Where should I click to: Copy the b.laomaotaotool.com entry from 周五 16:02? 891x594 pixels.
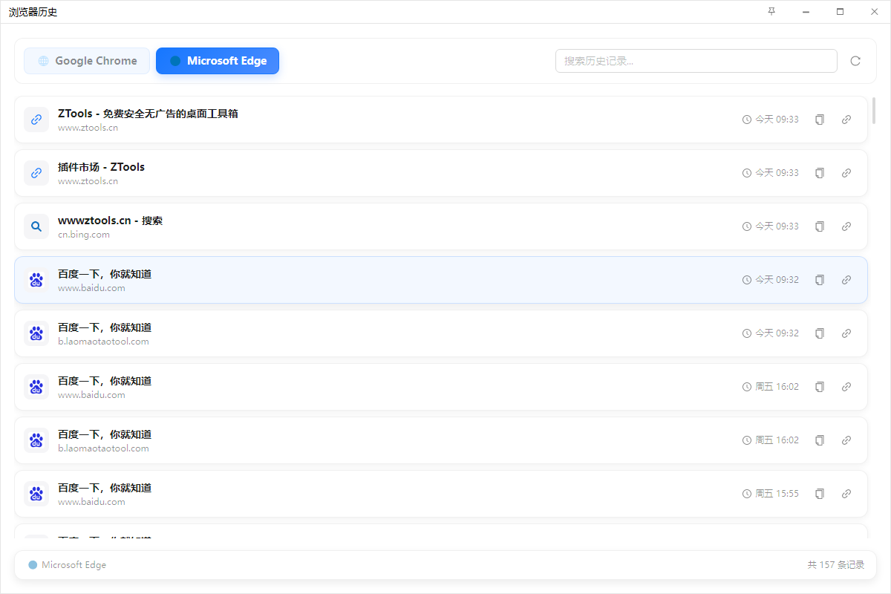coord(820,440)
